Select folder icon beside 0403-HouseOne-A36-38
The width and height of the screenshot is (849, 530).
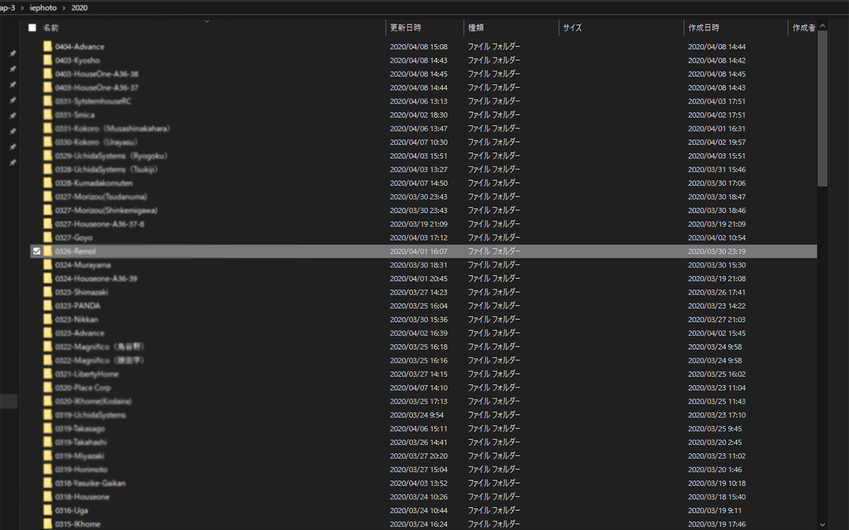point(48,74)
